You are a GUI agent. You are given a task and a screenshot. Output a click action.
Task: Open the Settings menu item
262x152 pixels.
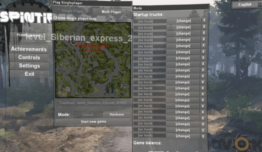click(x=29, y=66)
